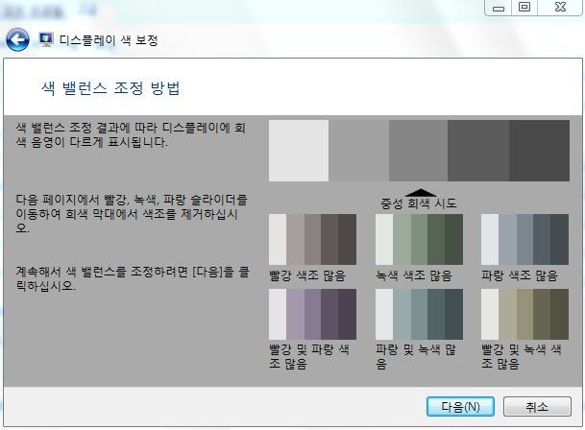Click the 빨강 및 녹색 색조 많음 caption
The image size is (585, 430).
(x=522, y=356)
